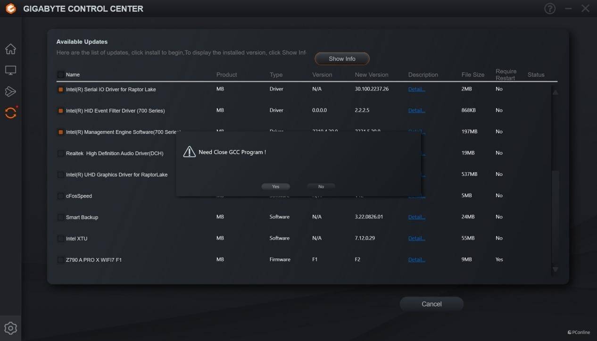Click the arrow-shaped sidebar icon
The image size is (597, 341).
coord(10,91)
